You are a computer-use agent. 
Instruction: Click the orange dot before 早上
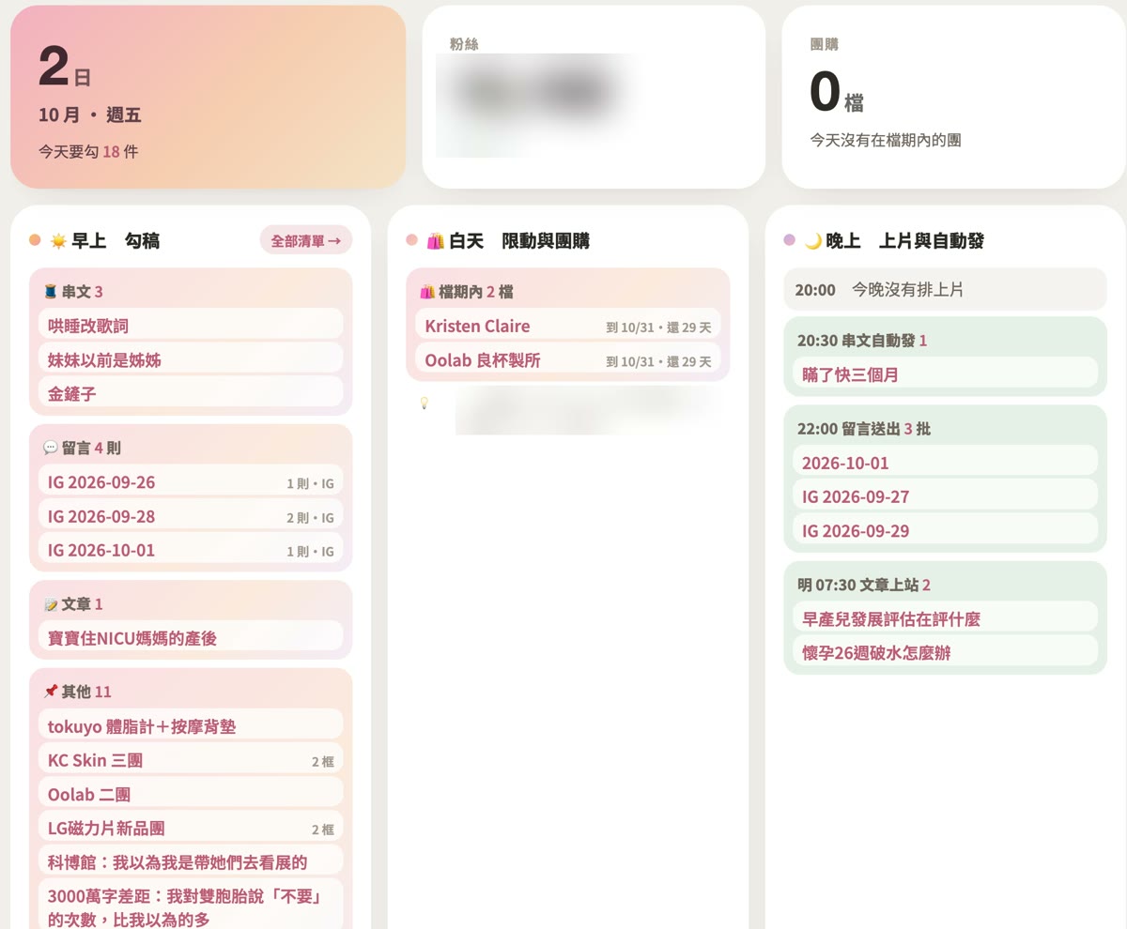click(35, 240)
